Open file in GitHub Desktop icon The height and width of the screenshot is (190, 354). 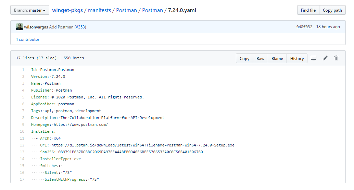[313, 58]
